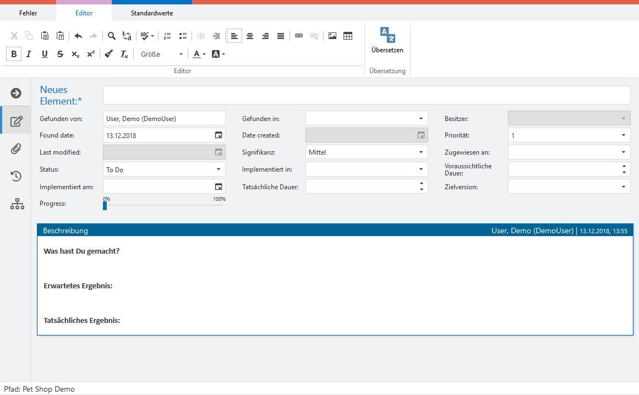639x395 pixels.
Task: Toggle underline formatting
Action: point(45,54)
